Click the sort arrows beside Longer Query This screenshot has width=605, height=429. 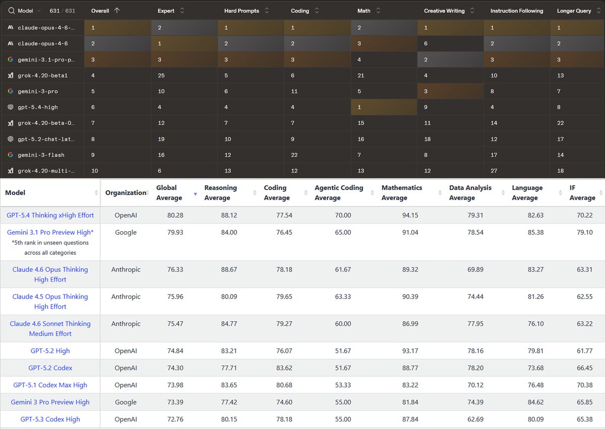click(x=597, y=11)
